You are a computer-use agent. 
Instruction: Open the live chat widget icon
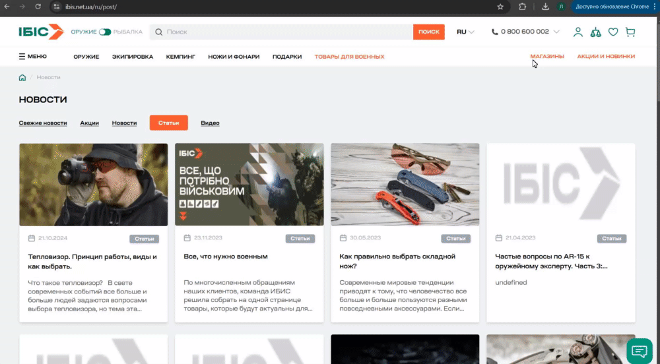click(x=639, y=350)
